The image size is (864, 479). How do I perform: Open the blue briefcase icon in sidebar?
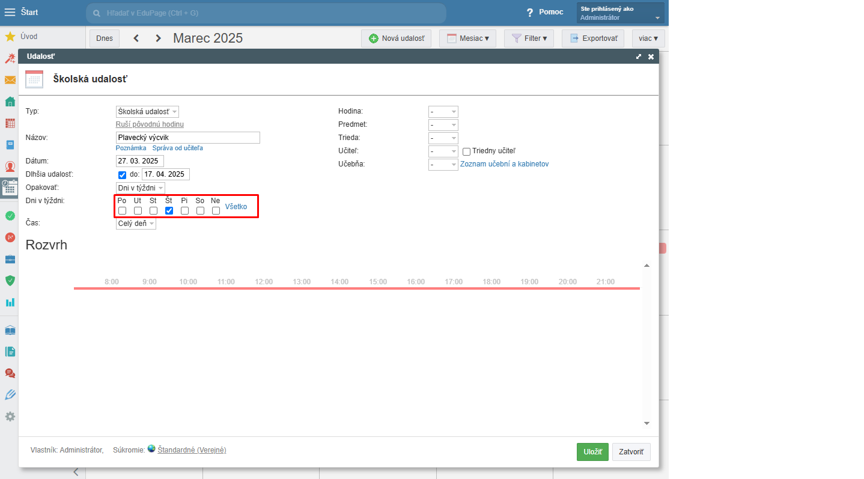point(10,259)
